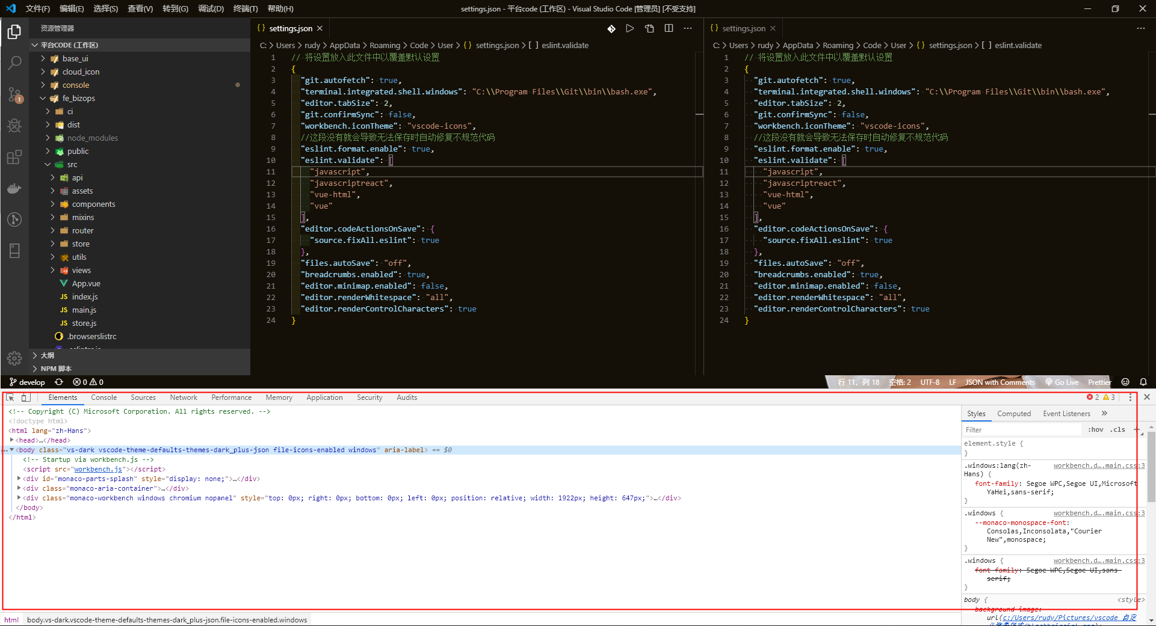The height and width of the screenshot is (626, 1156).
Task: Click the style Filter input field
Action: pos(1023,429)
